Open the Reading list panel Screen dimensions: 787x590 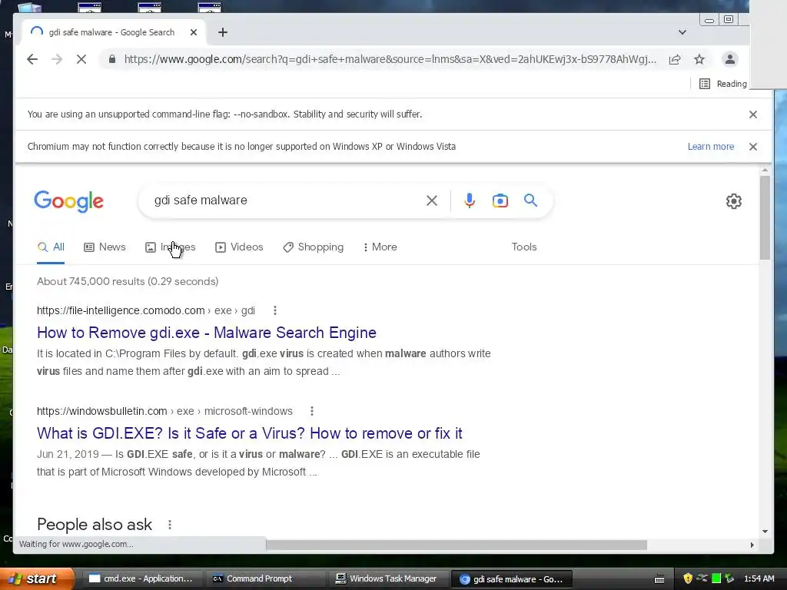(722, 84)
